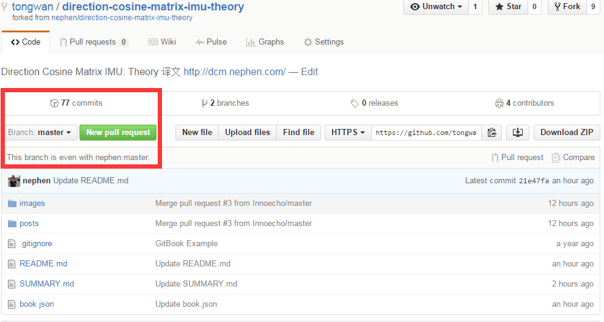The height and width of the screenshot is (322, 604).
Task: Click the Find file button
Action: pyautogui.click(x=298, y=133)
